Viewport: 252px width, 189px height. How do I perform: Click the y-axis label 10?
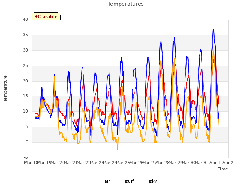25,111
